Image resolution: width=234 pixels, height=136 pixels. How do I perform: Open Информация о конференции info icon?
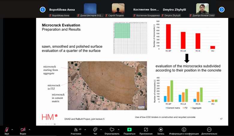(184, 130)
